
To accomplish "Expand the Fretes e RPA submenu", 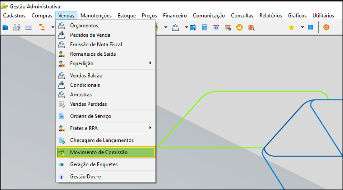I will point(106,128).
